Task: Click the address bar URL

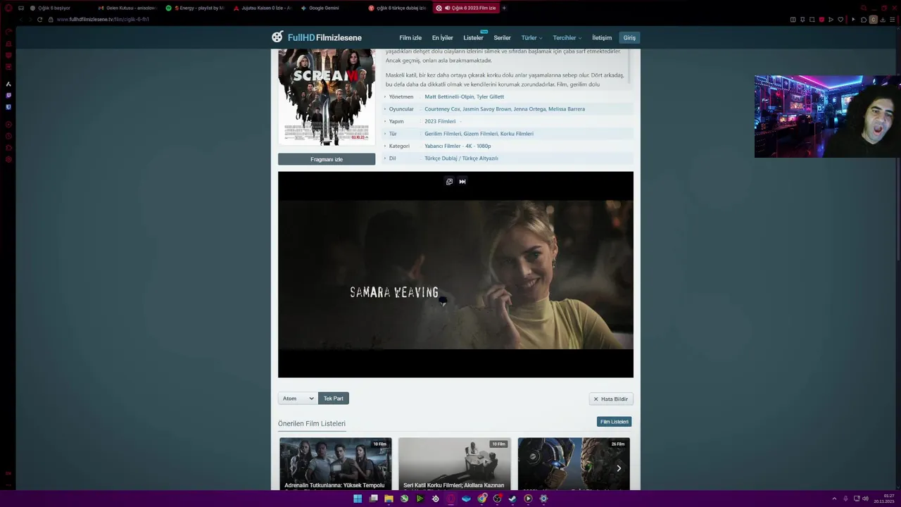Action: 103,20
